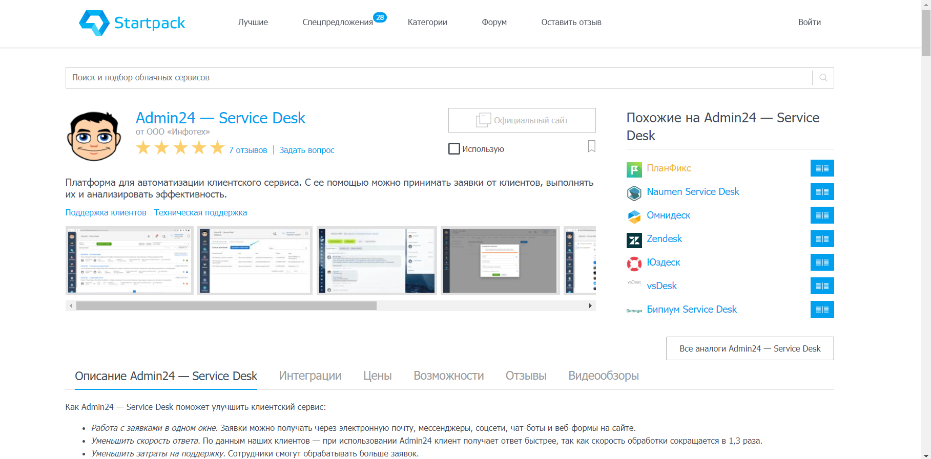Open Оставить отзыв in the top menu
931x459 pixels.
571,22
